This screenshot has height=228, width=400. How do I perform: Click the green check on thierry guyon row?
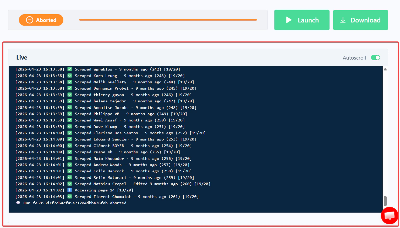pyautogui.click(x=70, y=95)
